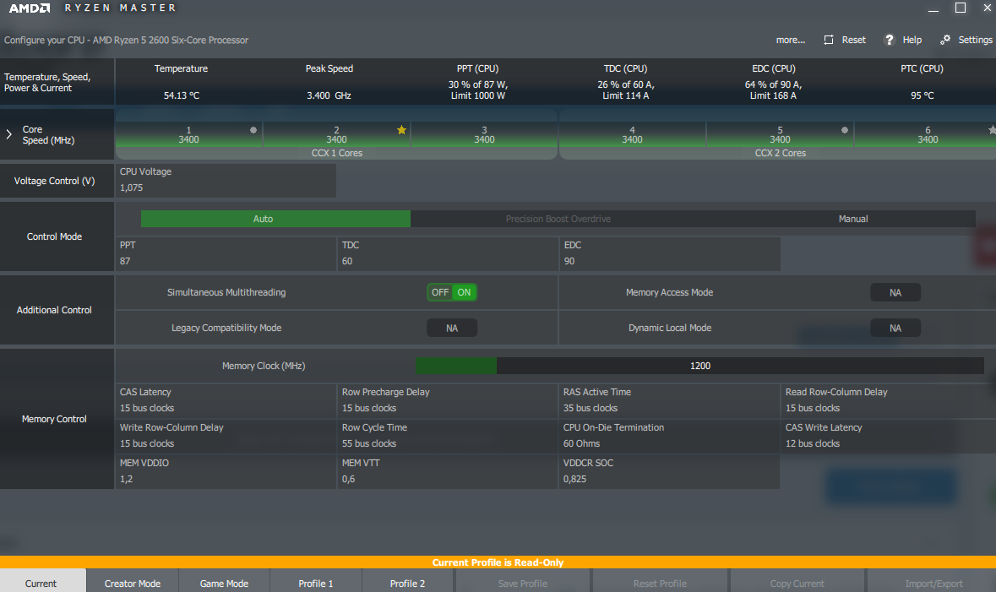The width and height of the screenshot is (996, 592).
Task: Click VDDCR SOC 0,825 field
Action: click(x=670, y=471)
